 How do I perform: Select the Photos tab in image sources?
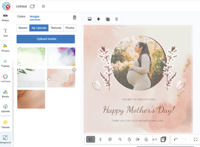(70, 28)
